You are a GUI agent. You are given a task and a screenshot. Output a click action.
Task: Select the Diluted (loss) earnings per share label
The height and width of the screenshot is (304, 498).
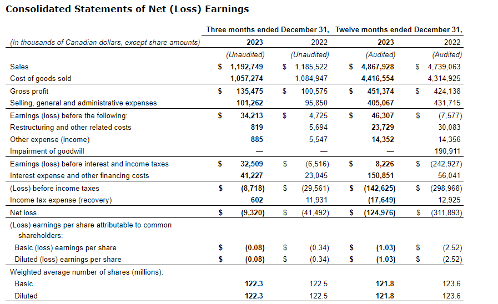click(x=68, y=260)
